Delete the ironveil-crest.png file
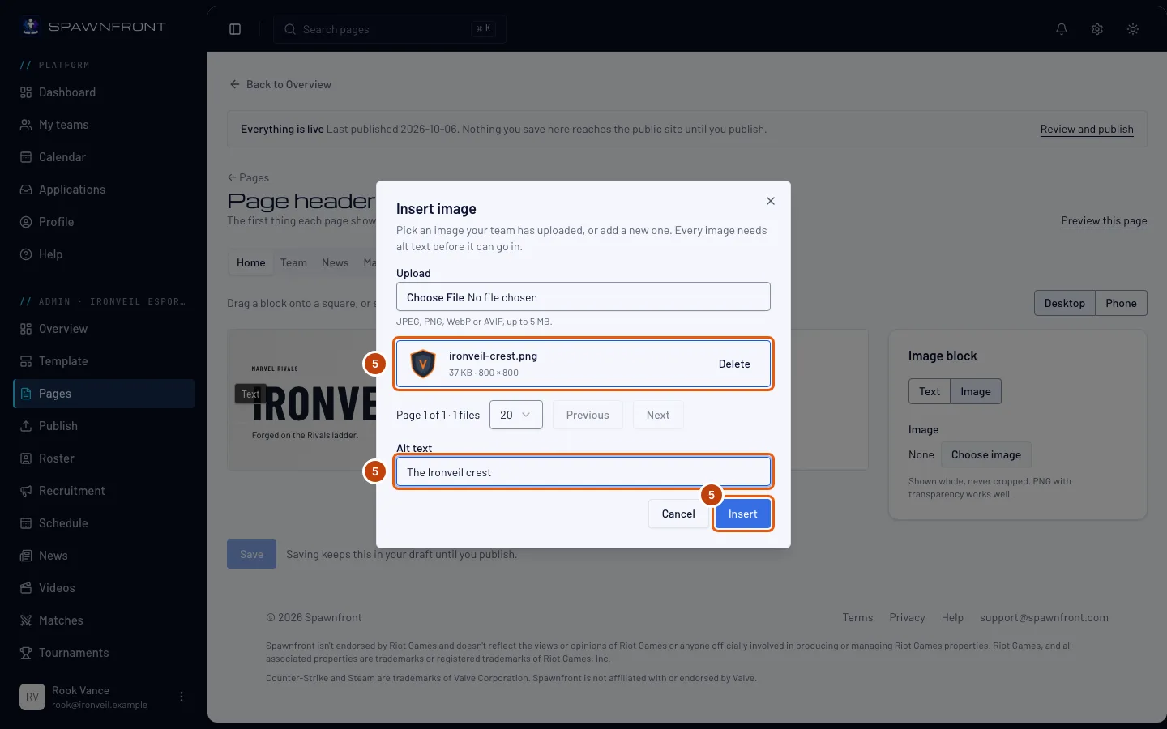This screenshot has width=1167, height=729. 734,364
